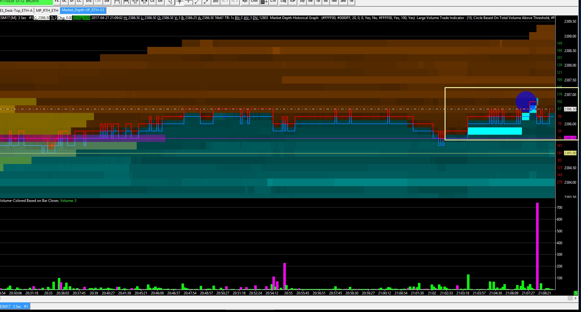The height and width of the screenshot is (312, 581).
Task: Click the Volume-Colored Based on Bar Closes label
Action: click(x=29, y=201)
